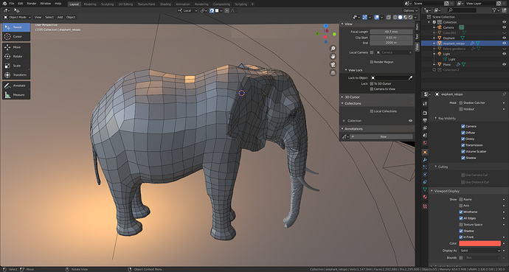Enable Camera to View checkbox
Image resolution: width=509 pixels, height=272 pixels.
372,89
